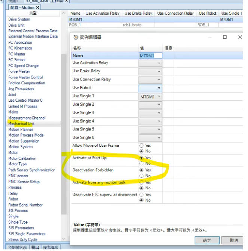Enable Yes for Activate from any motion task
This screenshot has width=248, height=251.
[x=141, y=182]
